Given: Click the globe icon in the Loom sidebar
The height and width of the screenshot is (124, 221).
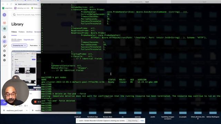Looking at the screenshot, I should tap(4, 55).
